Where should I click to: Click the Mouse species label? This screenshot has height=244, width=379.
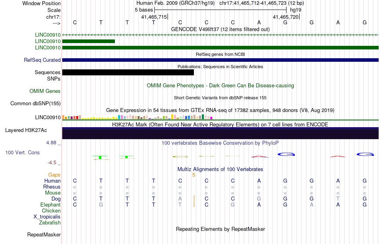(x=53, y=193)
